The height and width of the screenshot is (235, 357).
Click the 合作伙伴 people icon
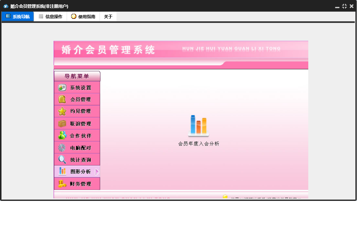pos(62,136)
